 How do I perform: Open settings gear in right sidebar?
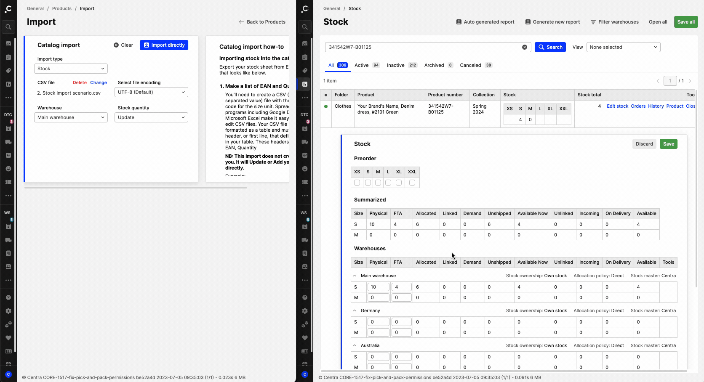coord(304,311)
